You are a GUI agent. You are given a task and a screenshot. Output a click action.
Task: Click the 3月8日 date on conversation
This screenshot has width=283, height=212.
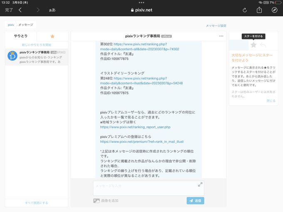point(61,52)
